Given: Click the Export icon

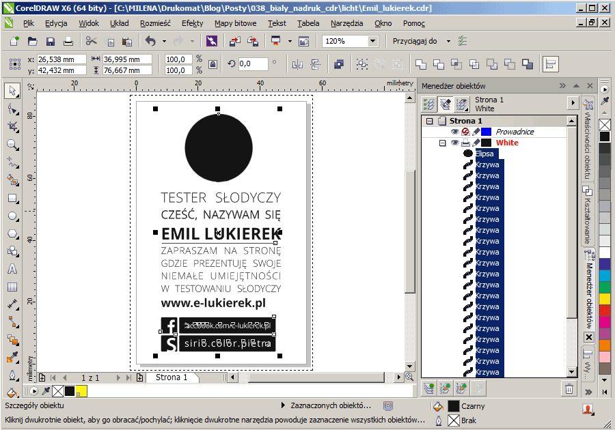Looking at the screenshot, I should pos(253,41).
